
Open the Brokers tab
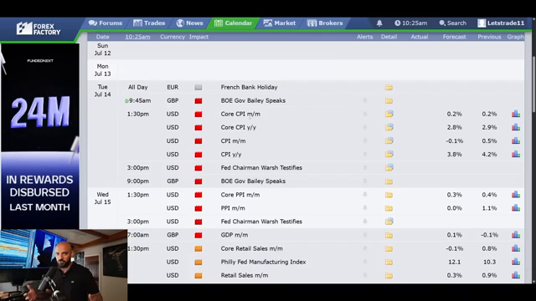click(325, 23)
